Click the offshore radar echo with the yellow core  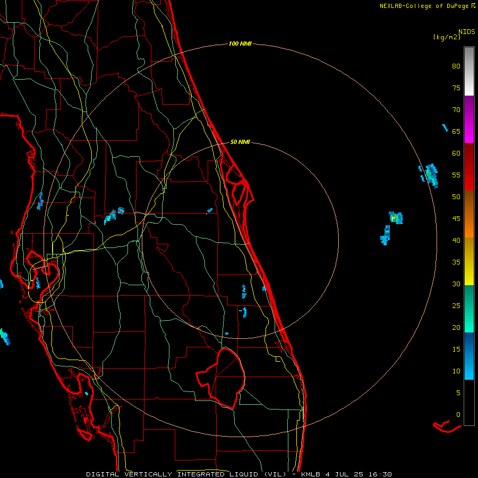[x=396, y=218]
